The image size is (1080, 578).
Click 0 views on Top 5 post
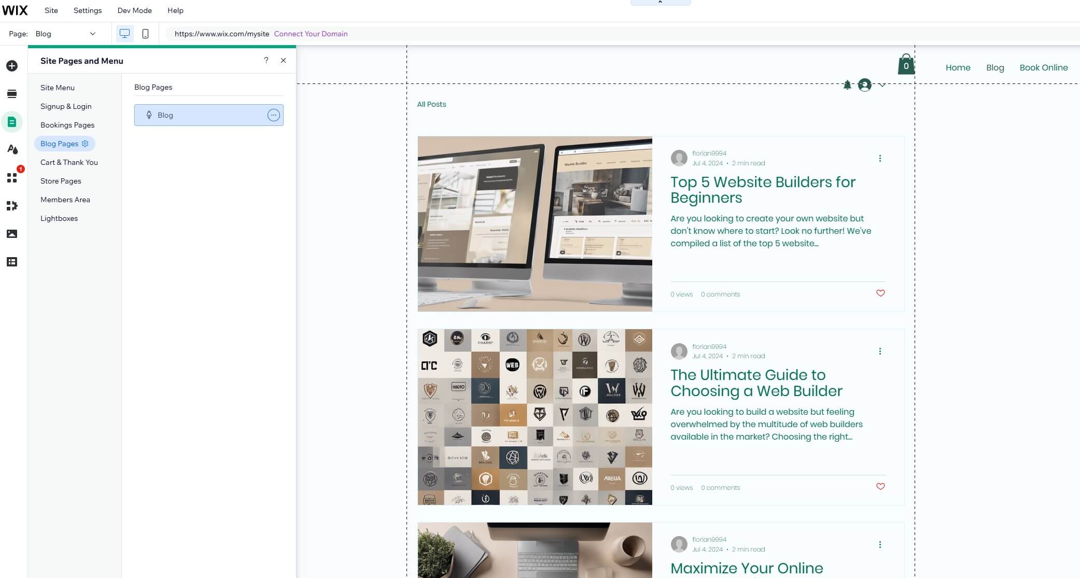point(681,294)
